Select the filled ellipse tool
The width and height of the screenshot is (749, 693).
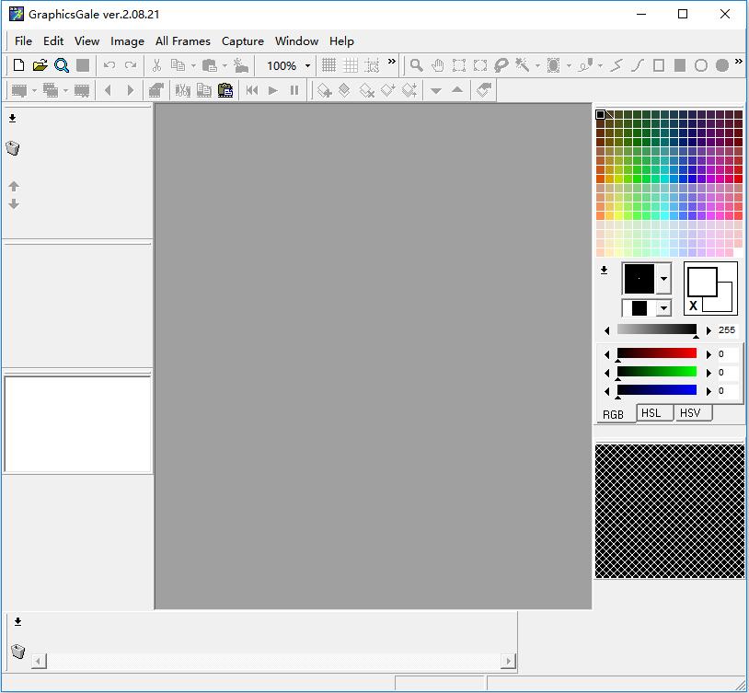click(x=722, y=65)
